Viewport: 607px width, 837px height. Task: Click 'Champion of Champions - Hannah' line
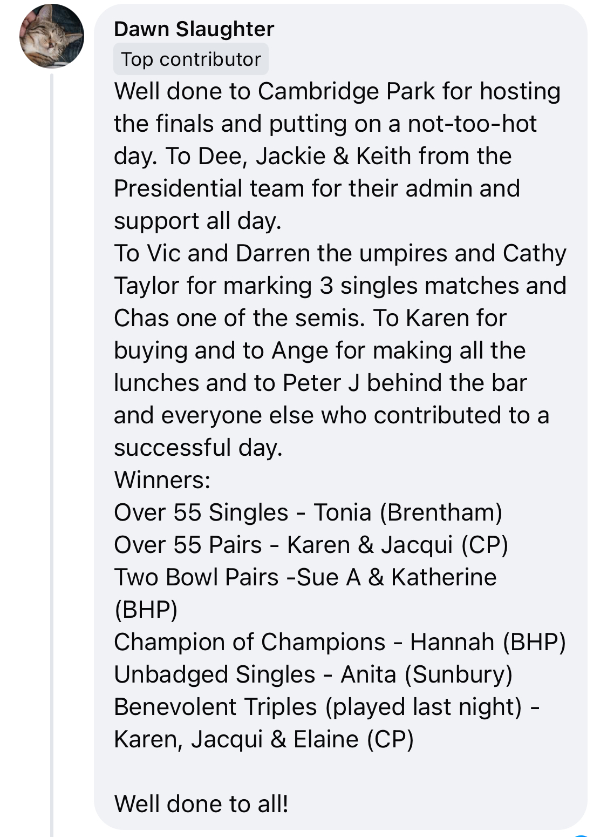tap(339, 642)
